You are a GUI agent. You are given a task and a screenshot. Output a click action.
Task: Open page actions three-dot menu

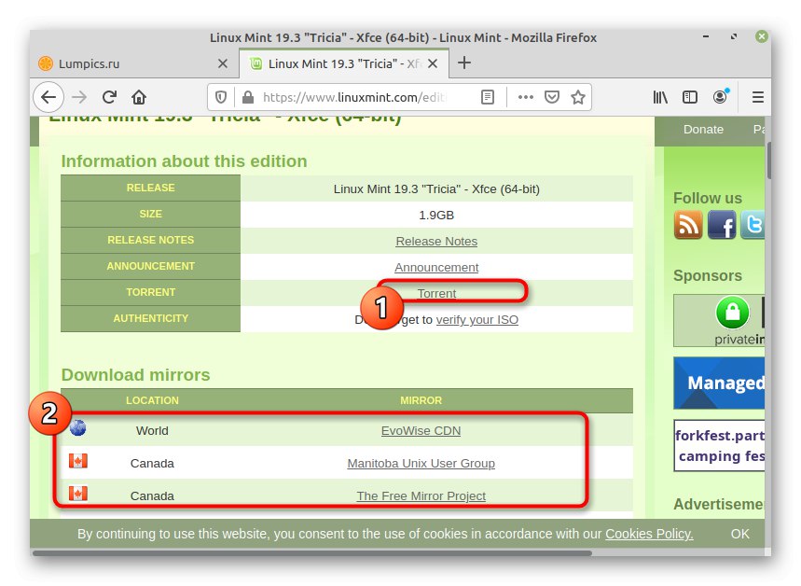(526, 97)
